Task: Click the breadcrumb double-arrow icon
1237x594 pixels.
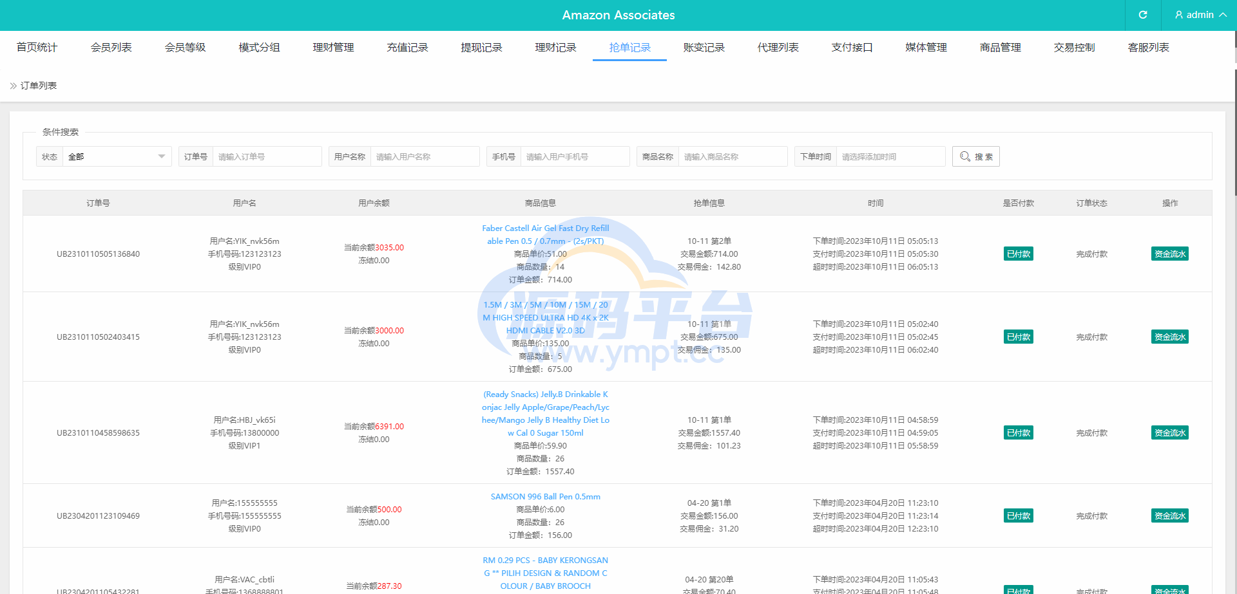Action: click(x=13, y=86)
